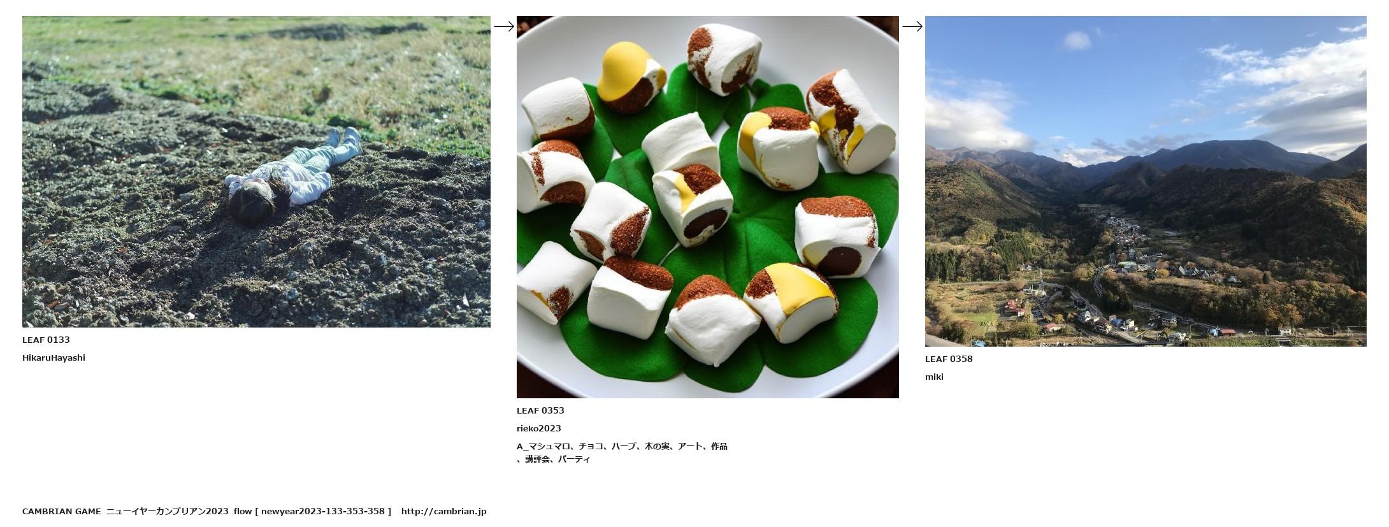The image size is (1389, 527).
Task: Click the CAMBRIAN GAME footer title
Action: pos(62,511)
